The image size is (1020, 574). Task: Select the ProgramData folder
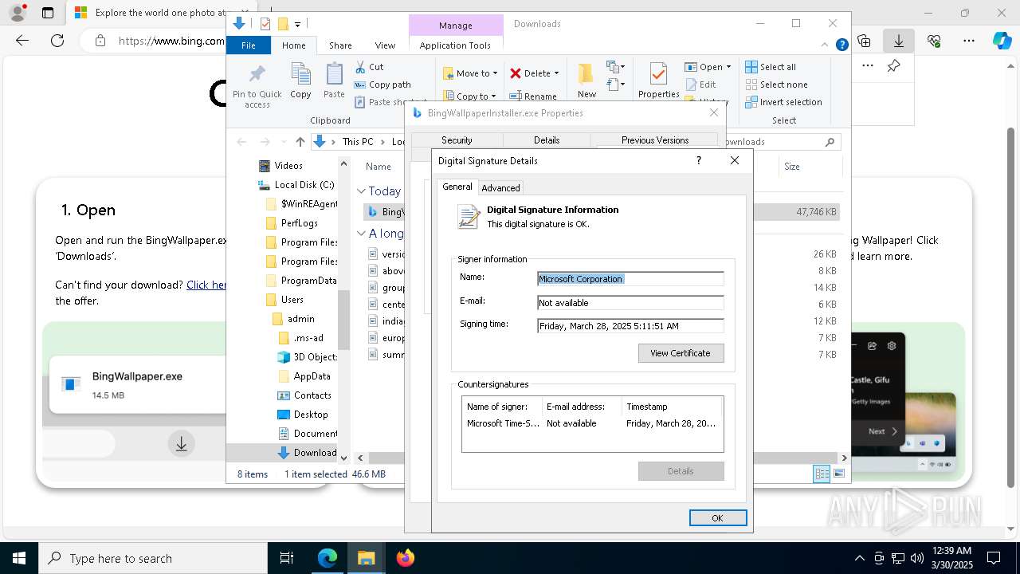pos(301,281)
